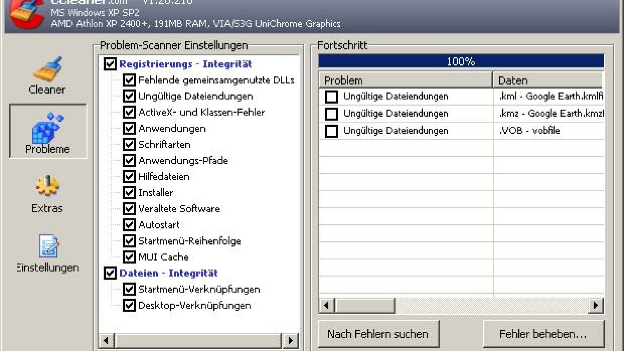Open Einstellungen settings document icon

click(x=48, y=246)
